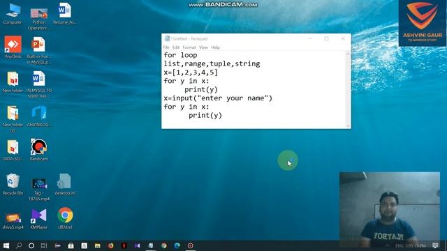The height and width of the screenshot is (251, 447).
Task: Open the Help menu in Notepad
Action: (216, 47)
